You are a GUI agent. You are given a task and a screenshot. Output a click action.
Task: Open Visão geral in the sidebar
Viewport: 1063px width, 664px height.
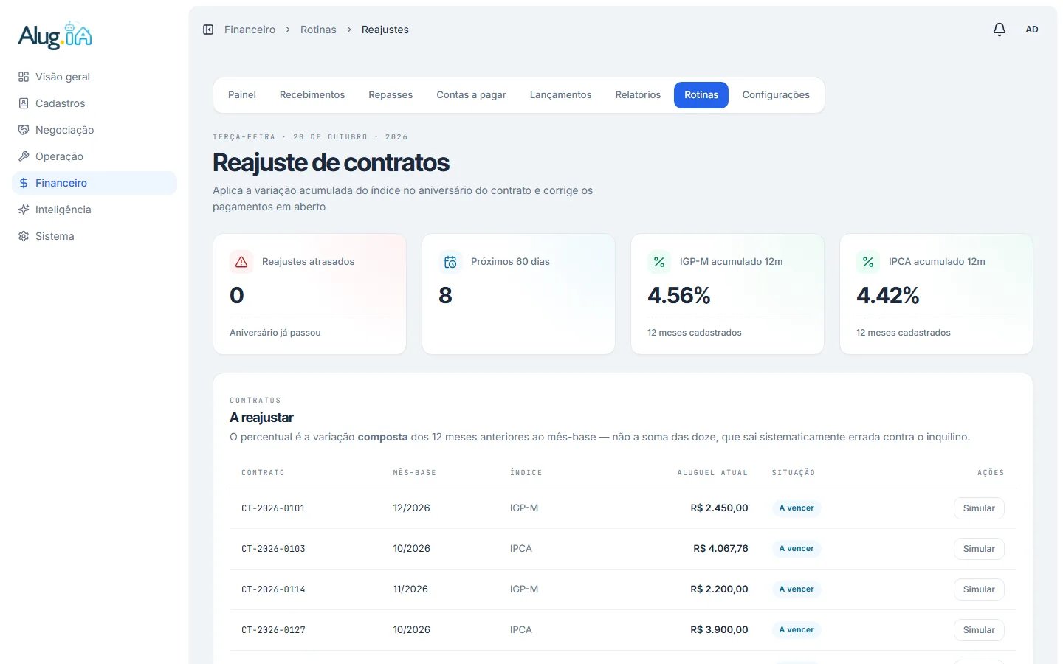coord(94,77)
